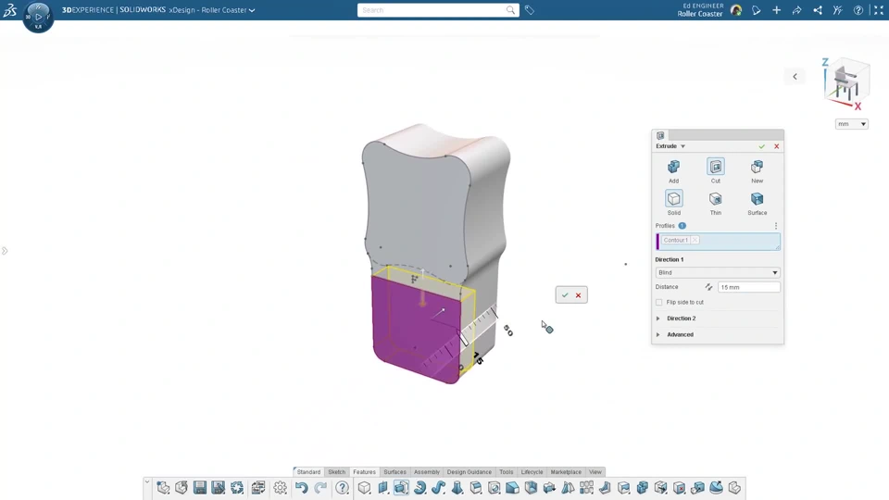Click the tag icon beside the search box
Viewport: 889px width, 500px height.
tap(530, 10)
